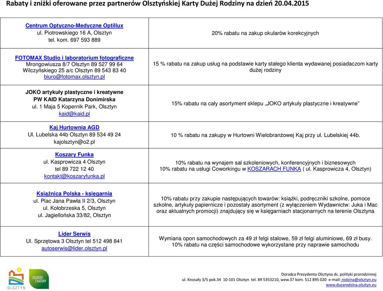The height and width of the screenshot is (291, 383).
Task: Select text 'kajolsztyn@o2.pl'
Action: [x=74, y=142]
